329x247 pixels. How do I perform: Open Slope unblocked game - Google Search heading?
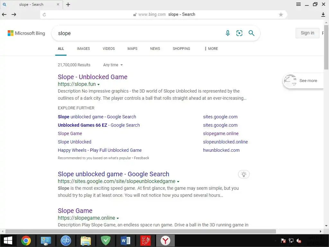pyautogui.click(x=113, y=174)
